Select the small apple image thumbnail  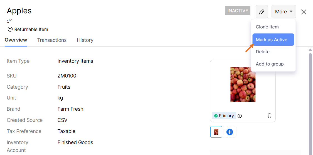(216, 132)
